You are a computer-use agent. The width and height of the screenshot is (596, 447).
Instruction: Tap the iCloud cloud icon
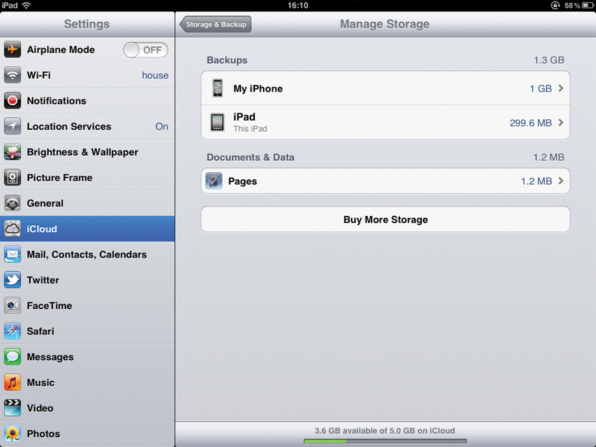point(13,229)
